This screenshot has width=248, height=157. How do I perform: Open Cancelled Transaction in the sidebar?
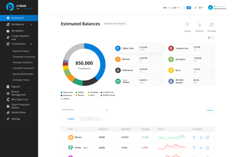click(x=23, y=68)
